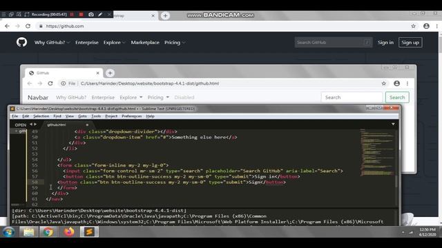The height and width of the screenshot is (248, 442).
Task: Click the green-outlined Search button
Action: tap(397, 97)
